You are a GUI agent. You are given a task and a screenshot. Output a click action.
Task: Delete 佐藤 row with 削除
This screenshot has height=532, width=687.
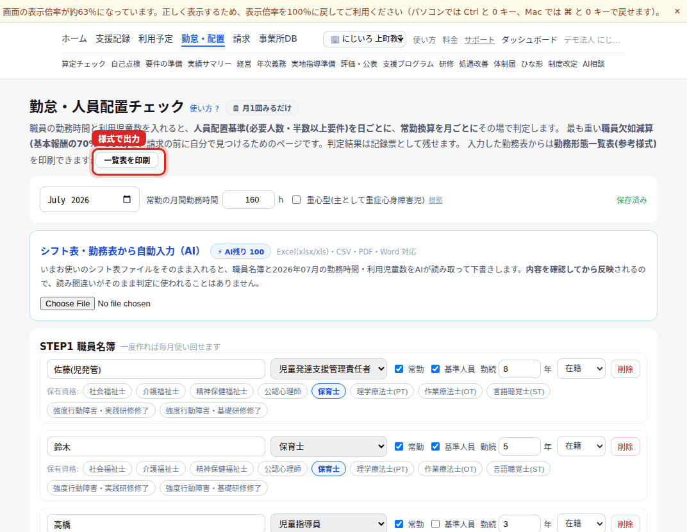(x=625, y=369)
